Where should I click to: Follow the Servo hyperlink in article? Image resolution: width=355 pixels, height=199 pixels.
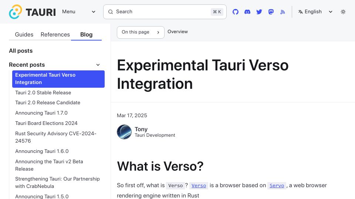pos(277,185)
